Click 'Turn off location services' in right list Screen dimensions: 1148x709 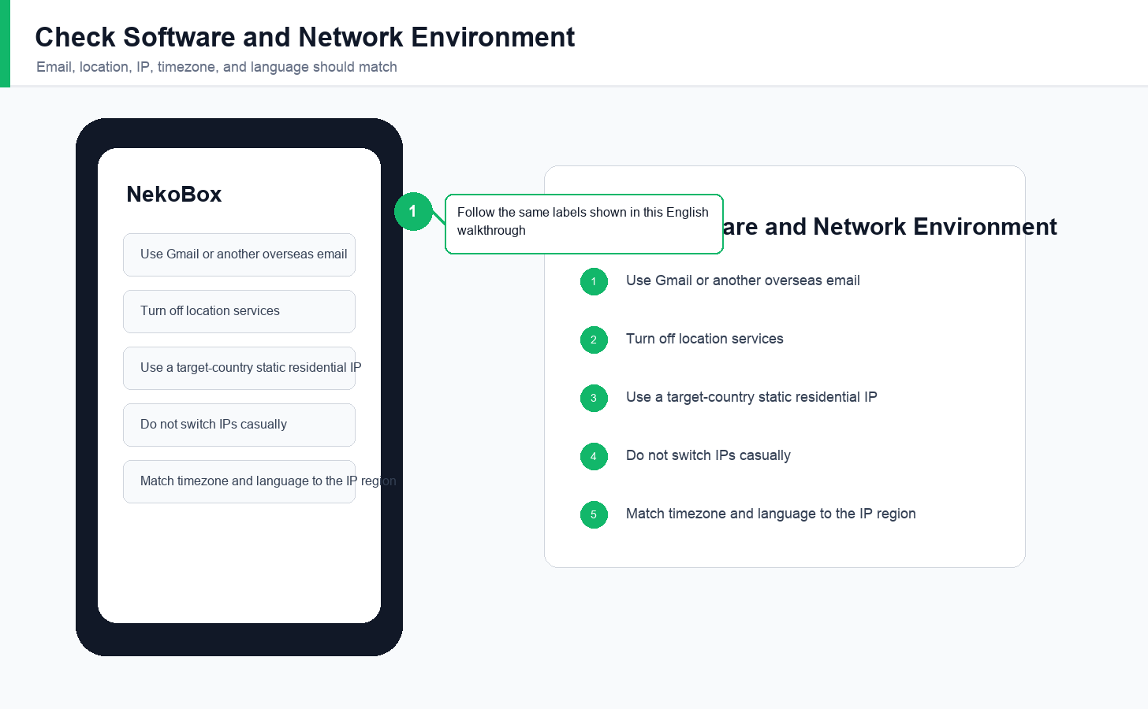tap(705, 339)
